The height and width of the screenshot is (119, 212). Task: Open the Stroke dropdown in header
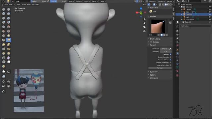click(87, 1)
